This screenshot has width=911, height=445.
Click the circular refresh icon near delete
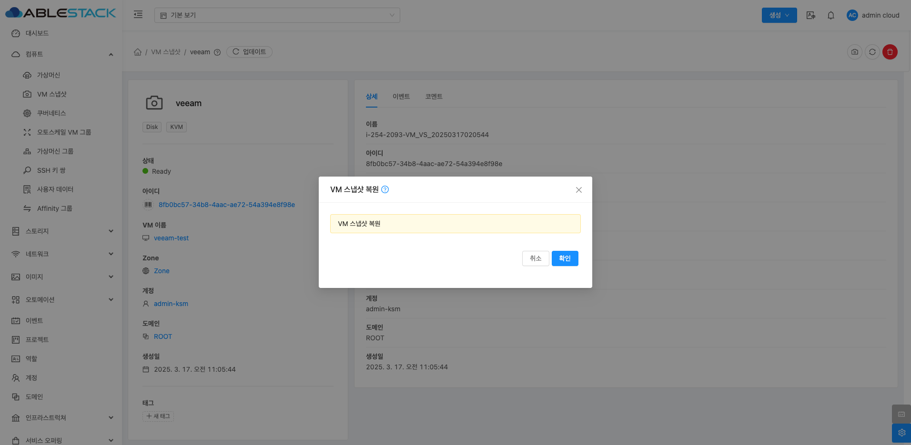click(x=872, y=52)
